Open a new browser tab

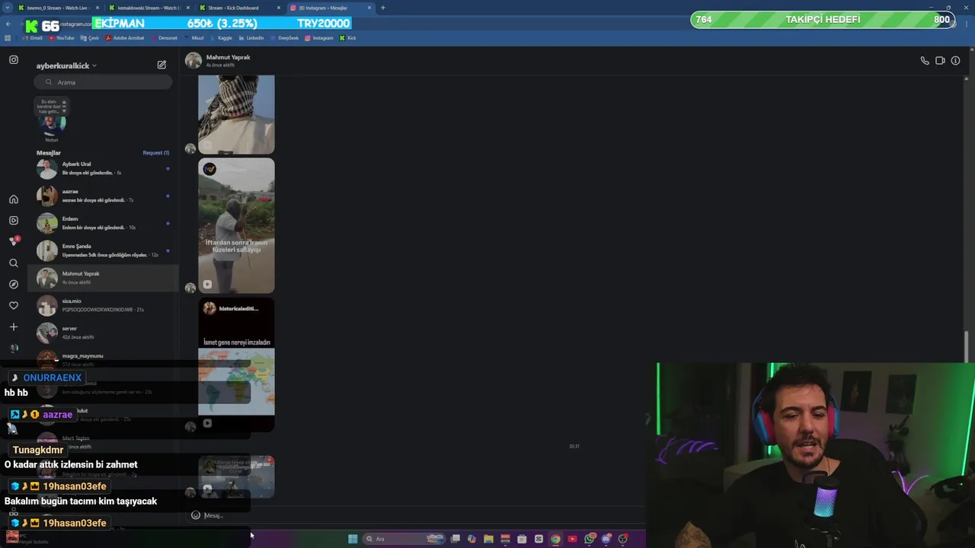pos(382,8)
